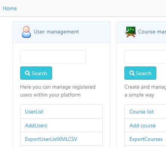166x148 pixels.
Task: Focus the Course management search field
Action: coord(145,57)
